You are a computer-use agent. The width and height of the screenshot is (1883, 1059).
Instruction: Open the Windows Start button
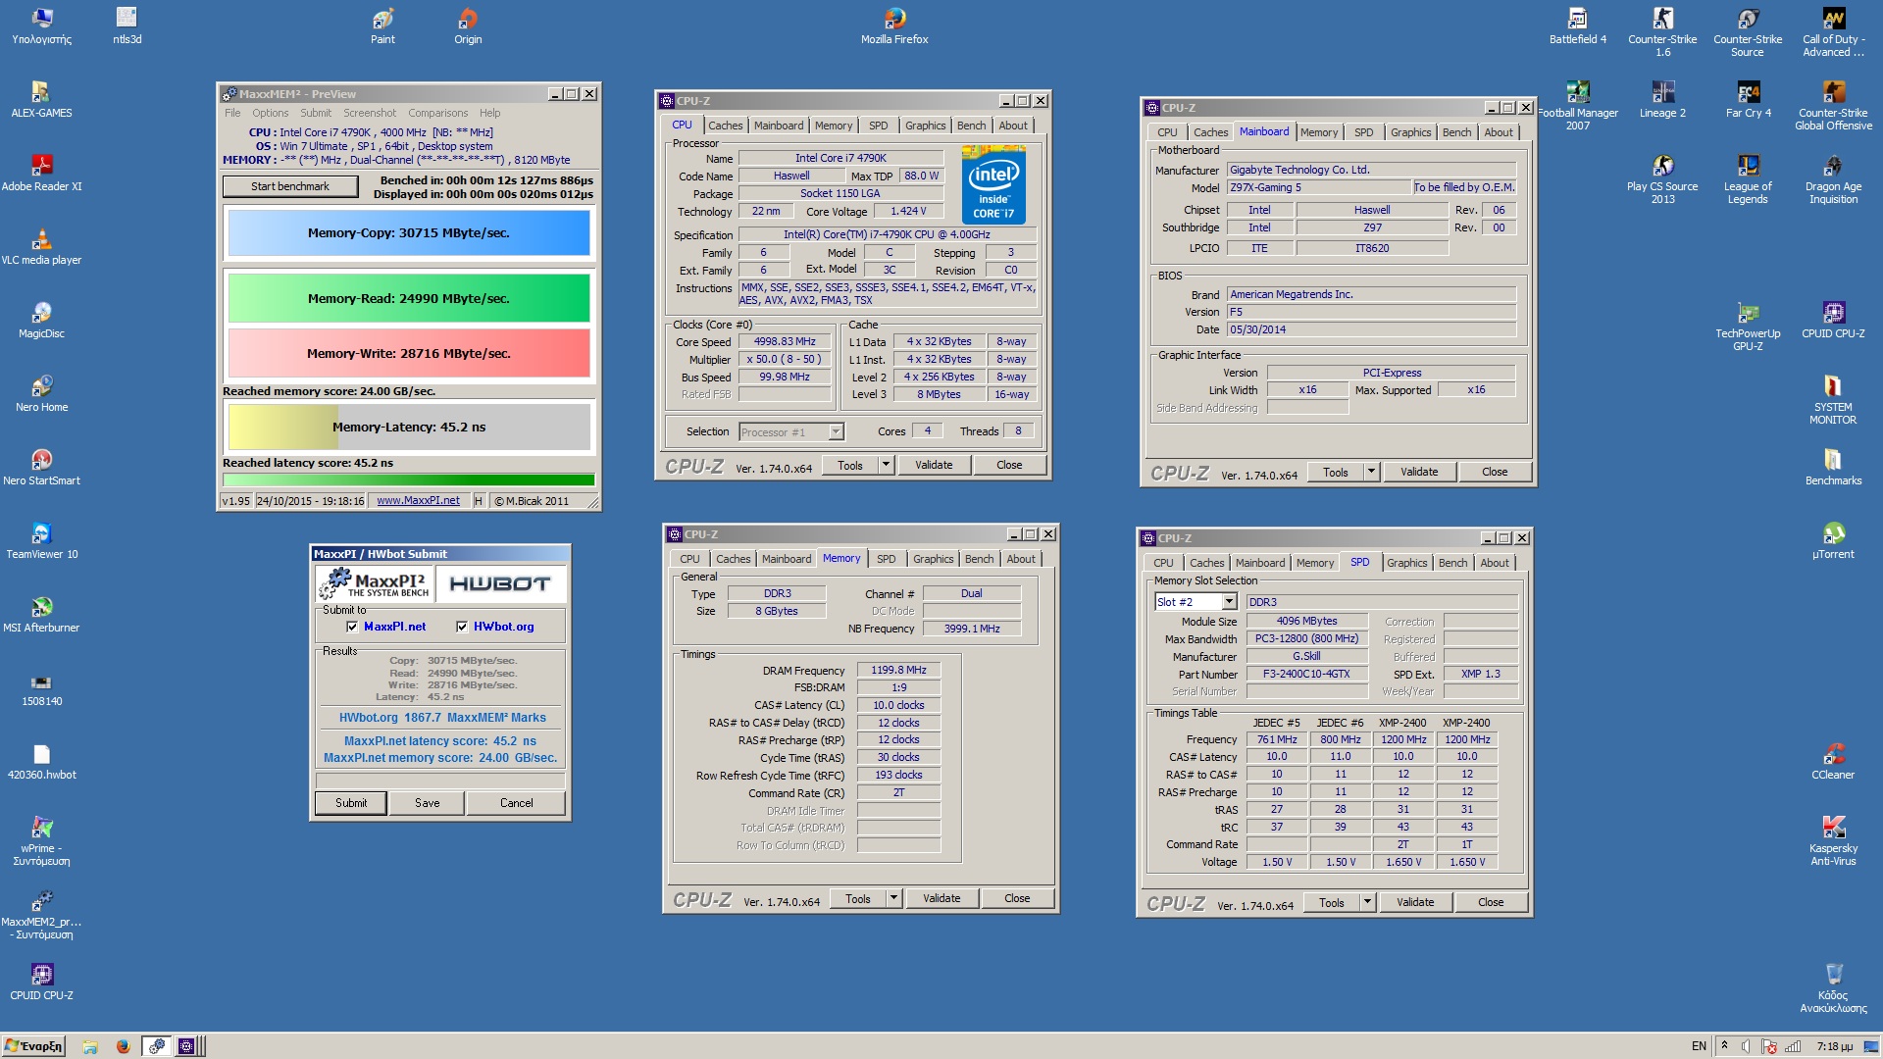(x=34, y=1046)
